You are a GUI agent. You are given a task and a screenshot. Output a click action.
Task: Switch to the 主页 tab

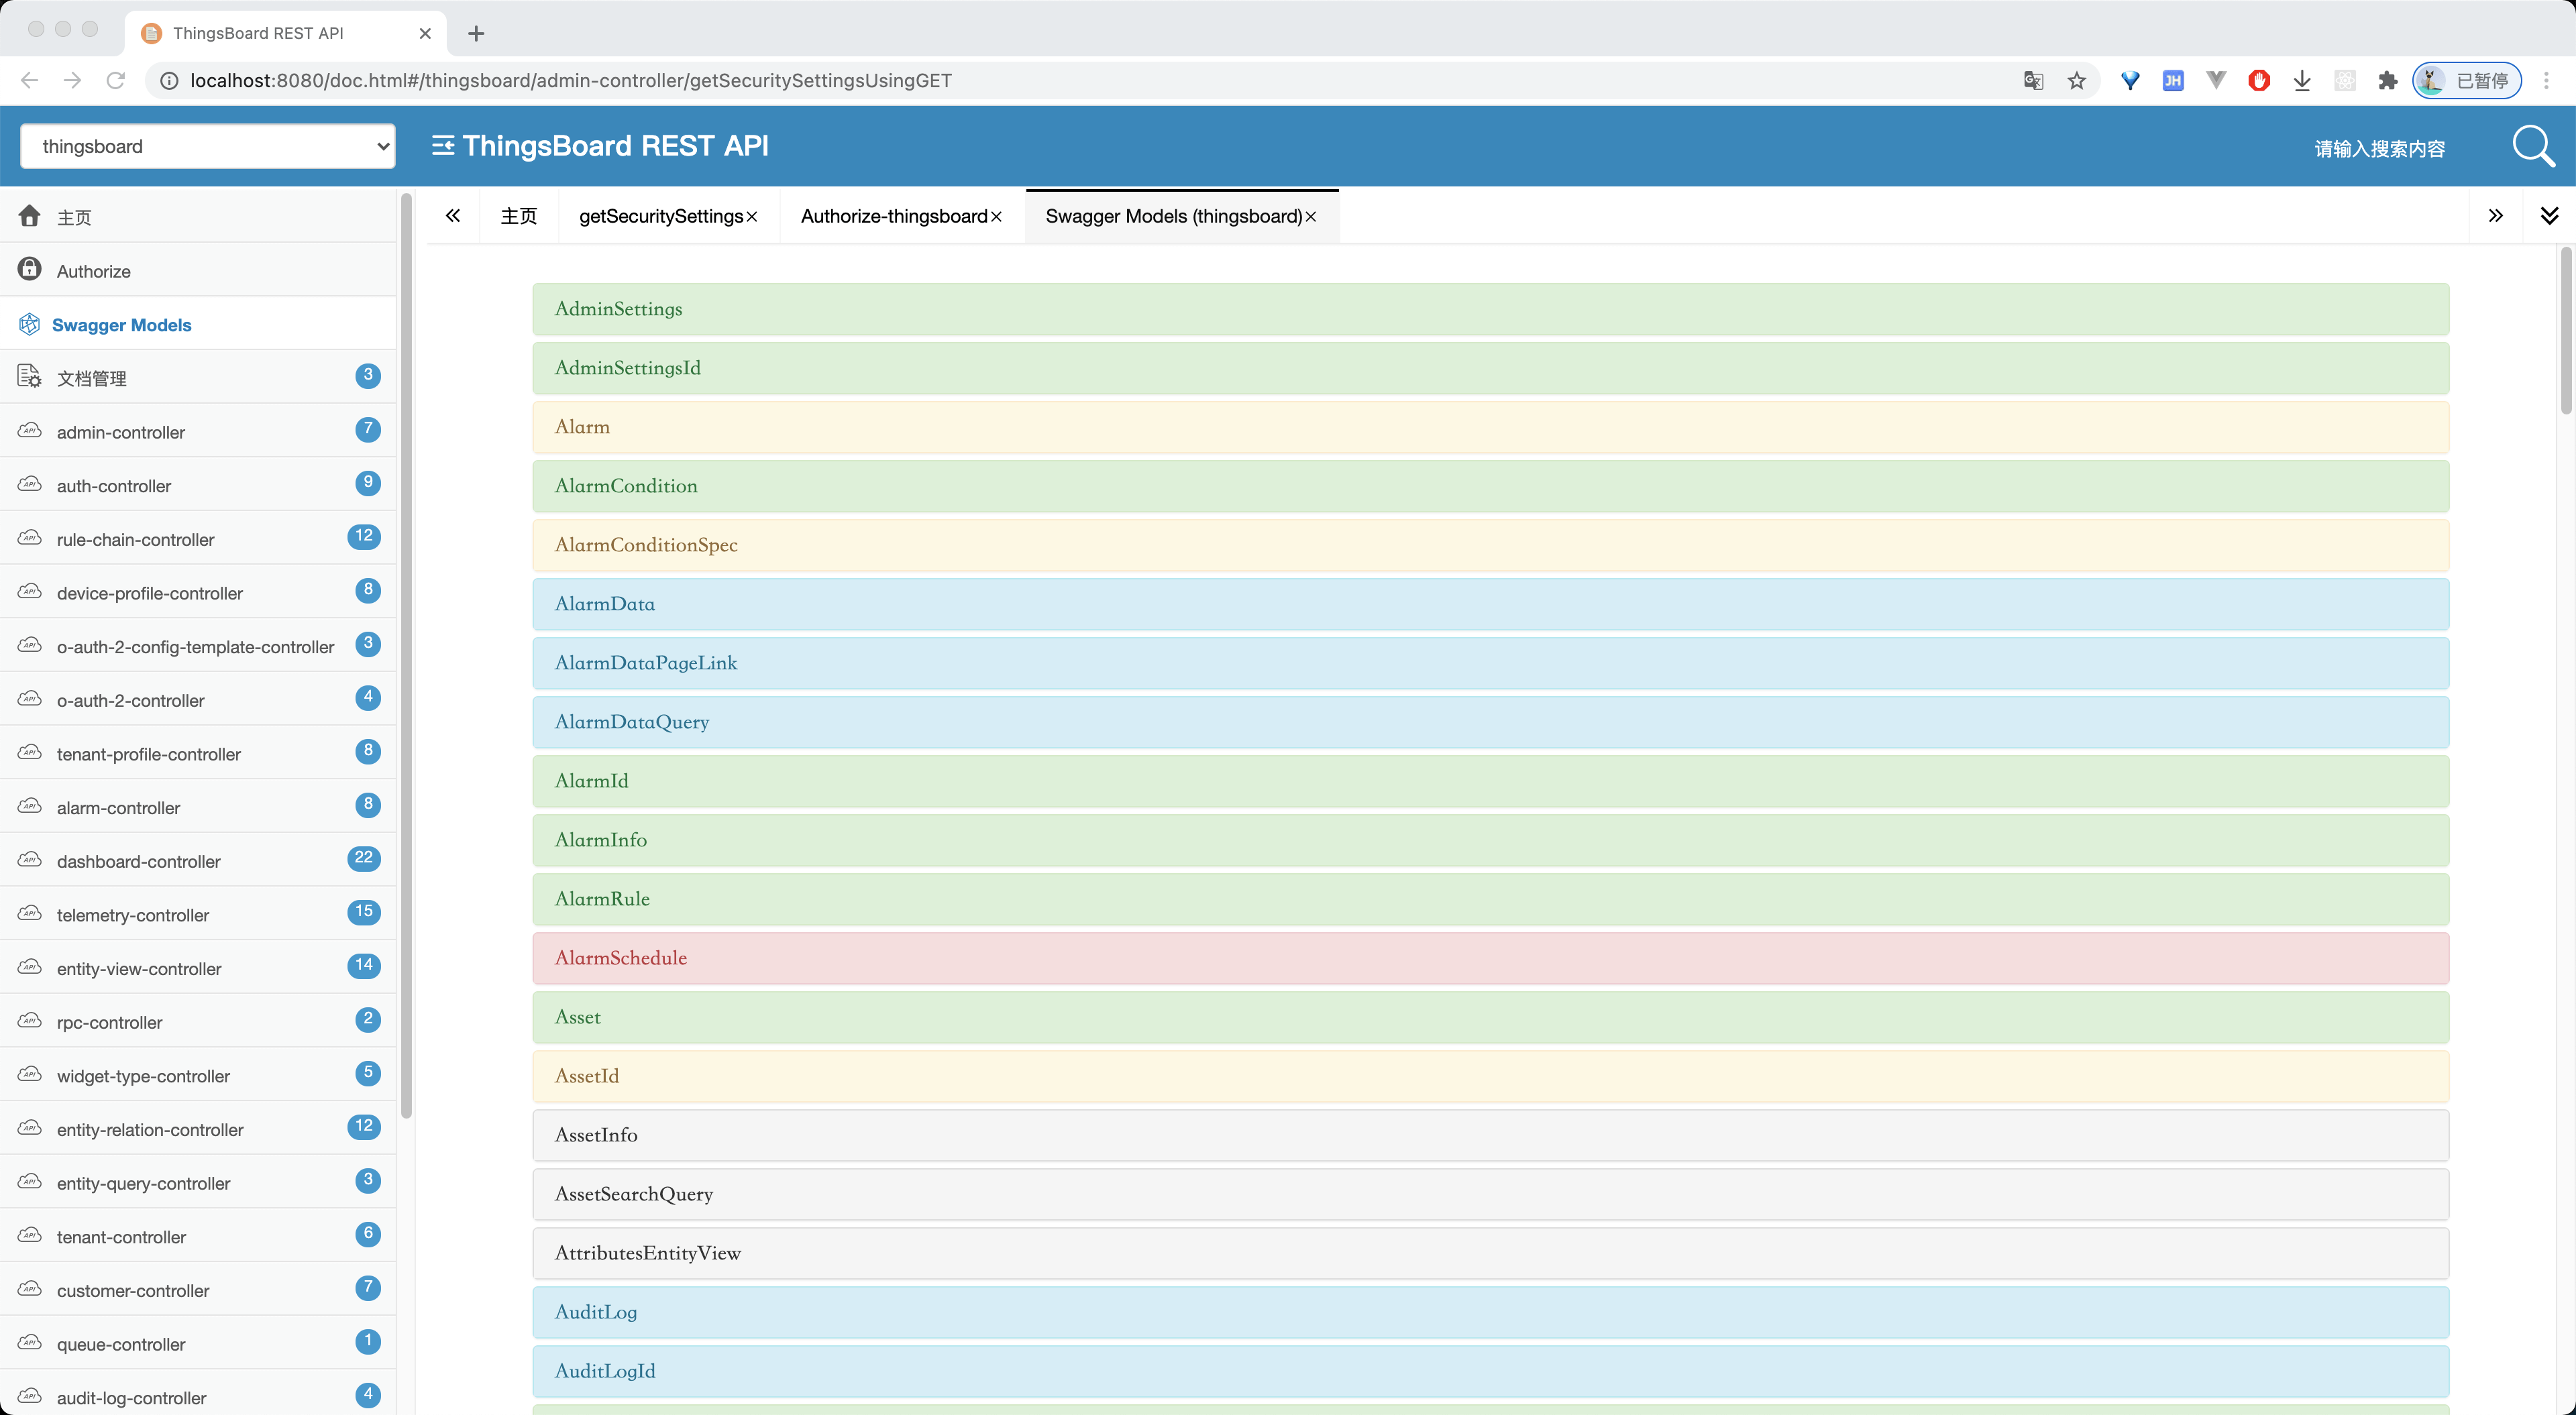[518, 216]
